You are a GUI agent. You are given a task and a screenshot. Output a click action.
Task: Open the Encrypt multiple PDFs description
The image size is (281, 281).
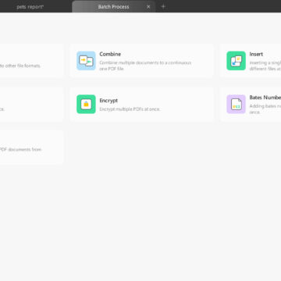[x=130, y=109]
